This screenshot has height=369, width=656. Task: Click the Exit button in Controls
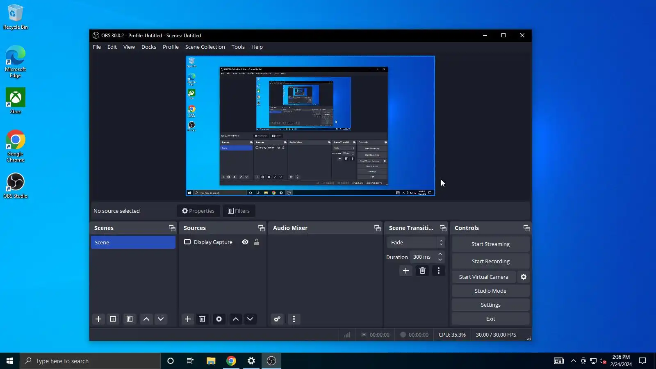(490, 319)
